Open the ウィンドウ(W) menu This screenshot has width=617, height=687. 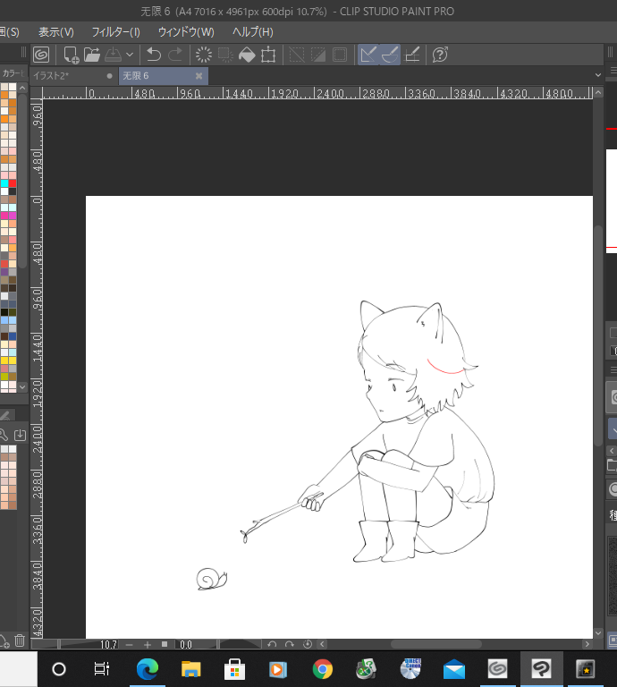pos(186,32)
